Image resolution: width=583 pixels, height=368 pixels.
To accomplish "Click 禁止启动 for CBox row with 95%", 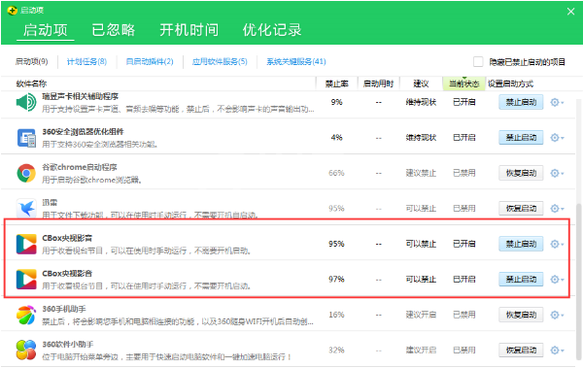I will click(x=521, y=245).
